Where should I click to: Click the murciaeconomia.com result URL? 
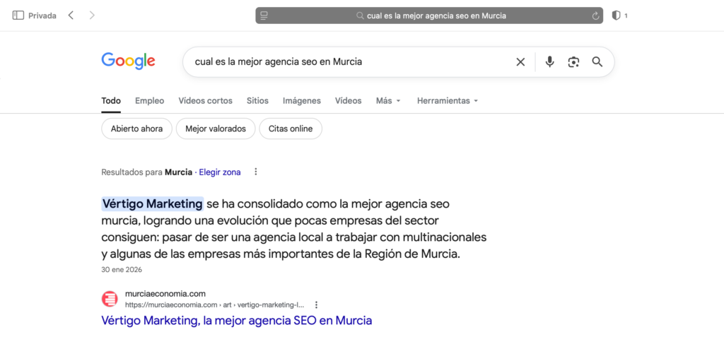tap(215, 305)
